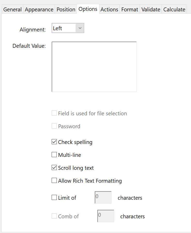Disable the Check spelling option
The image size is (191, 233).
[54, 142]
